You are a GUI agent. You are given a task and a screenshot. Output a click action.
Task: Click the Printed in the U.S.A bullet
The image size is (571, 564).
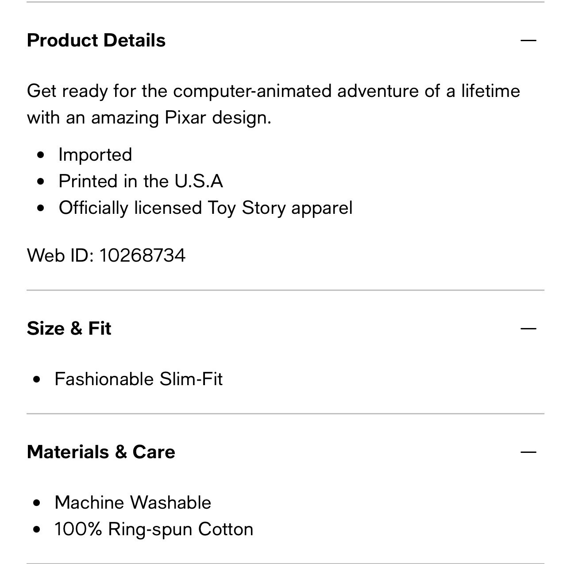point(141,181)
